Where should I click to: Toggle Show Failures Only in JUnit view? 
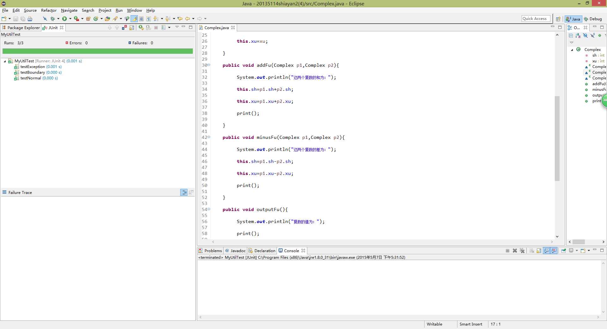[x=124, y=28]
